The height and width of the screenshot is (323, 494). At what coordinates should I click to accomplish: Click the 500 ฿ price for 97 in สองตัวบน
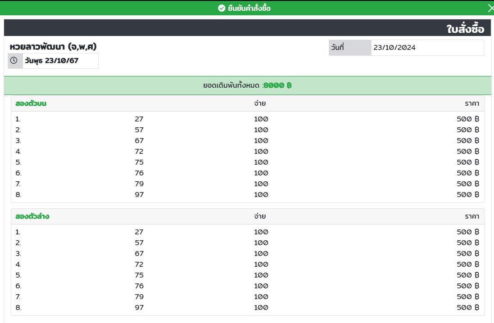point(468,194)
